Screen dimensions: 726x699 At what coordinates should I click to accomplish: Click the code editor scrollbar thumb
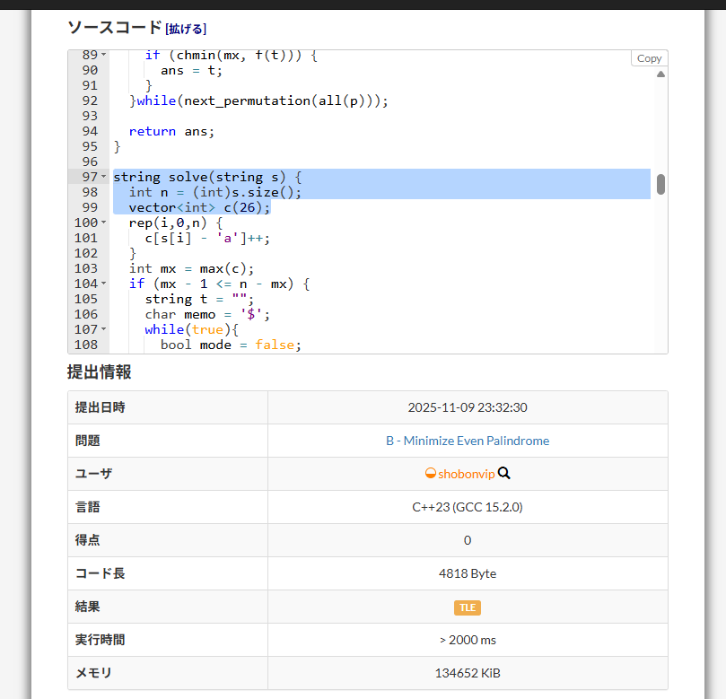[660, 184]
